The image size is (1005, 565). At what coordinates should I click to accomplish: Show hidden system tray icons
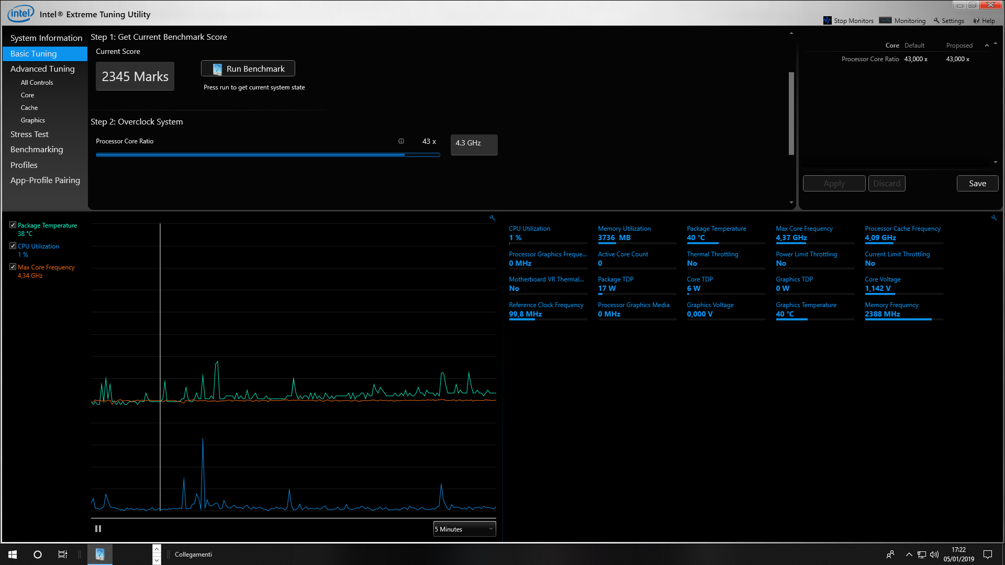coord(909,555)
